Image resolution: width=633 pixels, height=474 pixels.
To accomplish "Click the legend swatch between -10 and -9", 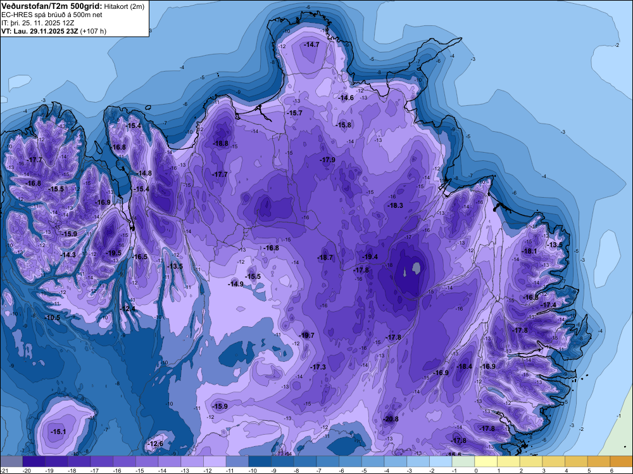I will click(x=260, y=461).
